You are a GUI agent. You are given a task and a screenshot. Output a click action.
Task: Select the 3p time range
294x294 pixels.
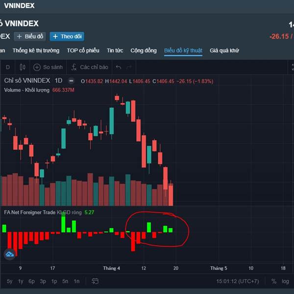point(43,281)
